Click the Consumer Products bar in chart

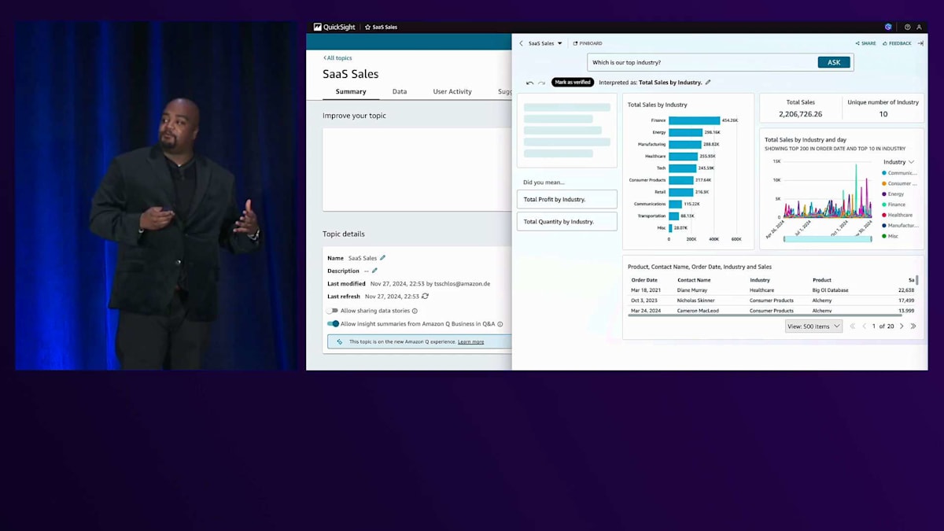point(681,180)
